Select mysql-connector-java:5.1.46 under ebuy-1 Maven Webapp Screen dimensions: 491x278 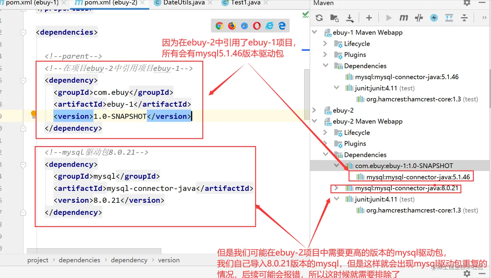pos(407,77)
